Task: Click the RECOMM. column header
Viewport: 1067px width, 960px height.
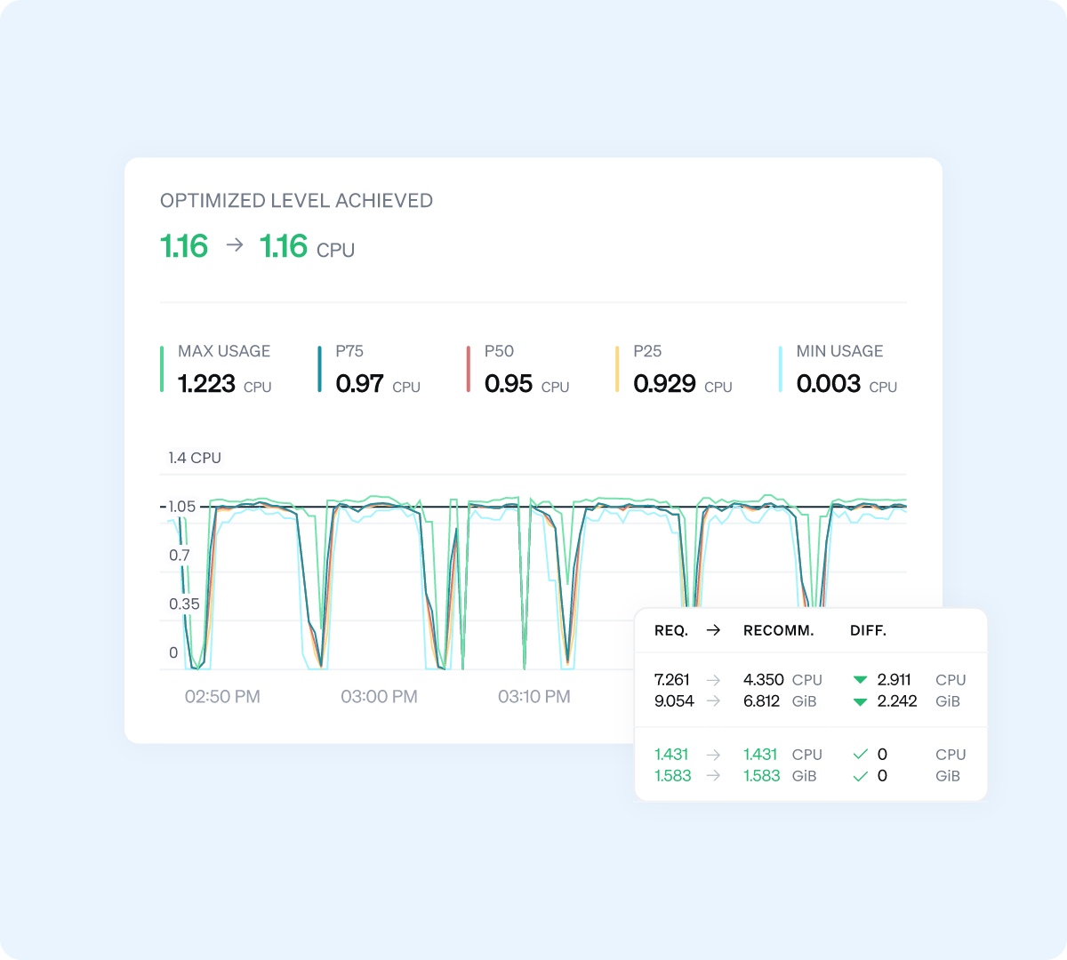Action: [778, 630]
